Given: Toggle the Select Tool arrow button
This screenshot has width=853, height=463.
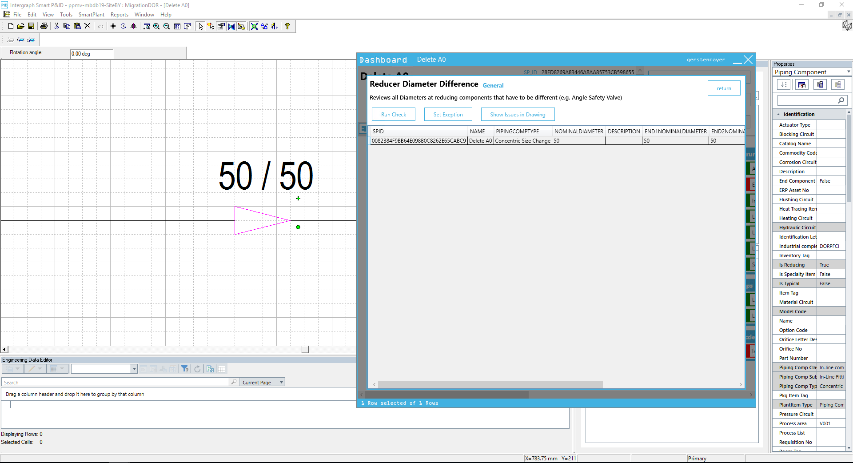Looking at the screenshot, I should click(201, 26).
